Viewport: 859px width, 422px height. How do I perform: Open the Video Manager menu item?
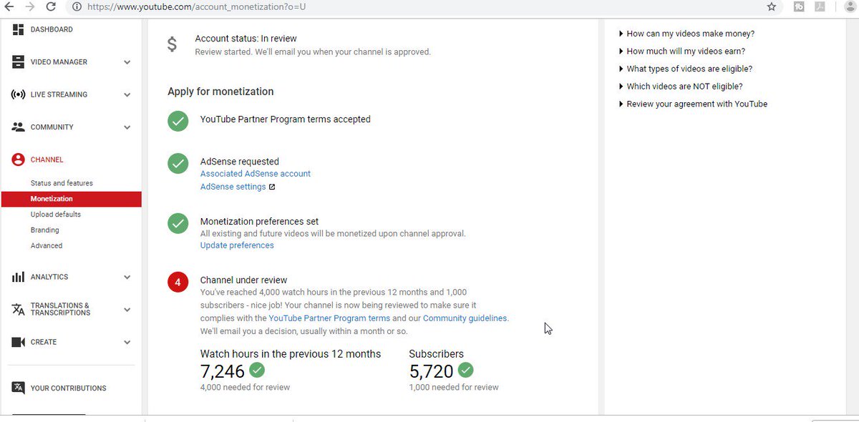click(x=59, y=62)
